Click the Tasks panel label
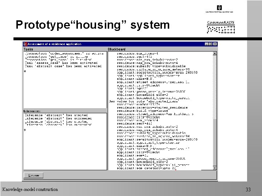Viewport: 262px width, 196px height. click(x=28, y=49)
